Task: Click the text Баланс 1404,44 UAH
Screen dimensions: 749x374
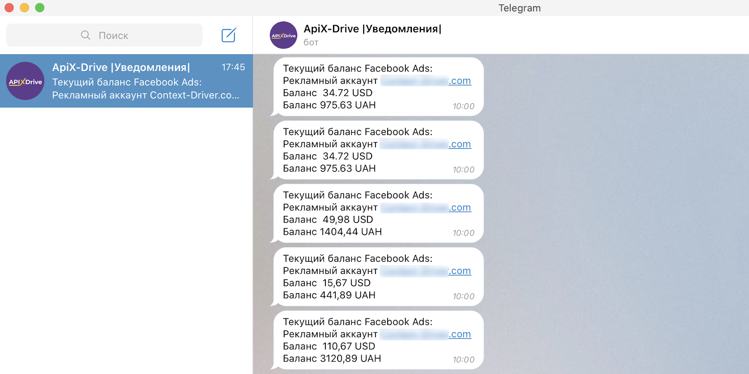Action: (332, 232)
